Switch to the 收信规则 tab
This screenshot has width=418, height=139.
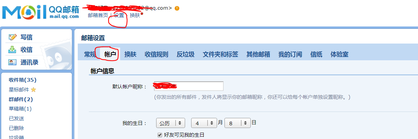click(x=156, y=54)
